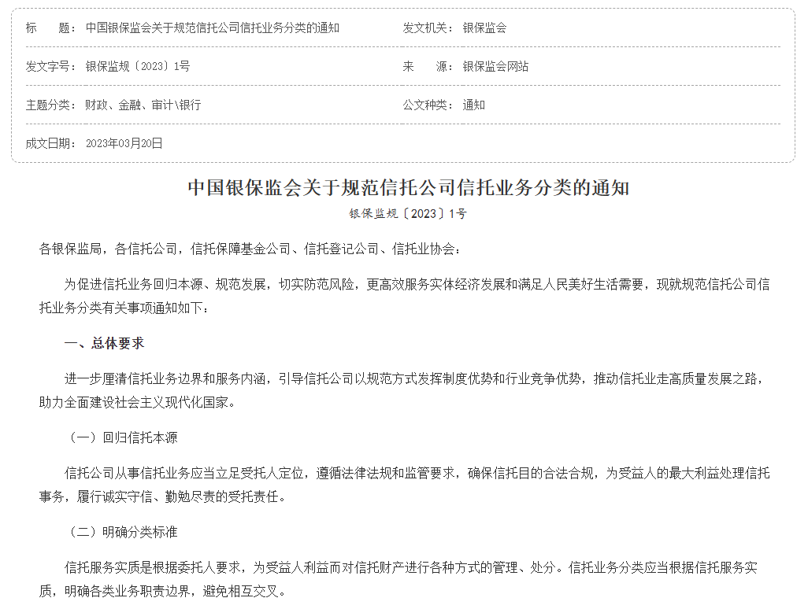
Task: Click the category value '财政、金融、审计\银行'
Action: (x=143, y=105)
